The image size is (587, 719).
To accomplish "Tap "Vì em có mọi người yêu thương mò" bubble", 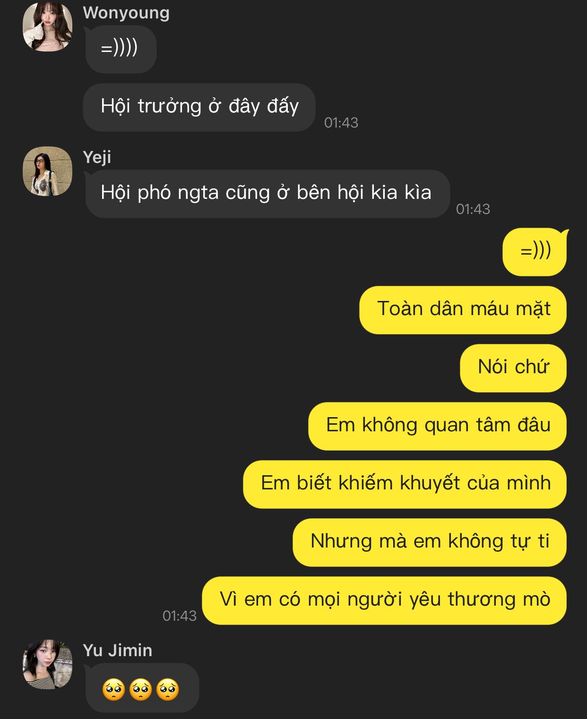I will pos(384,600).
